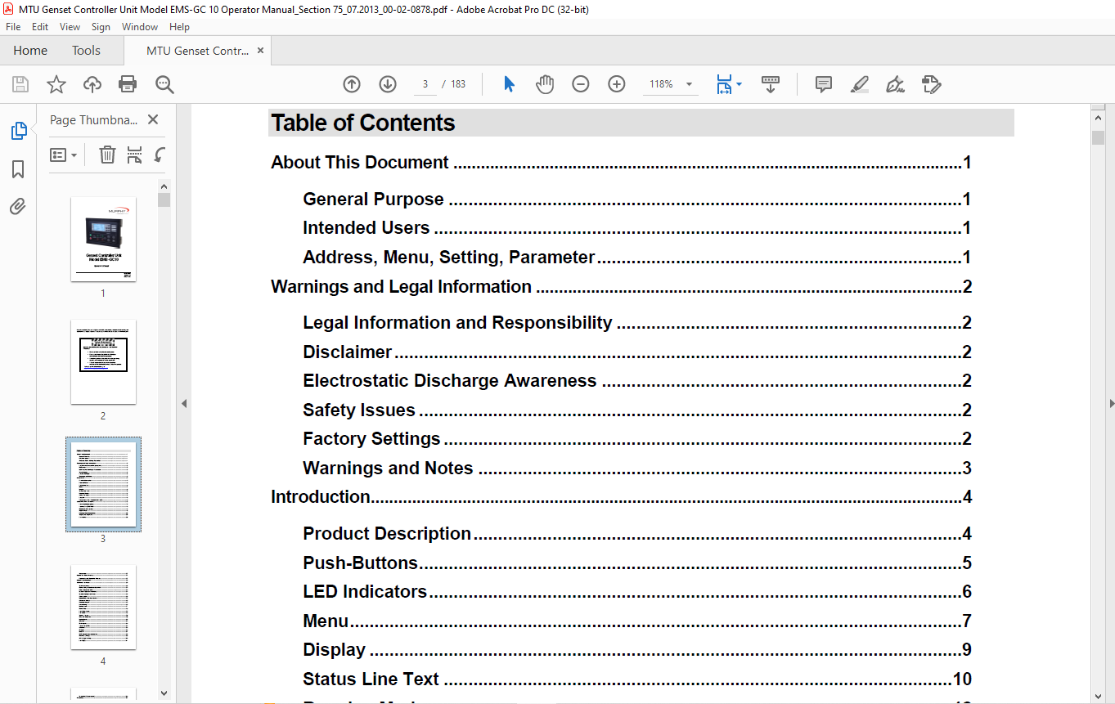
Task: Go to previous page arrow icon
Action: click(352, 84)
